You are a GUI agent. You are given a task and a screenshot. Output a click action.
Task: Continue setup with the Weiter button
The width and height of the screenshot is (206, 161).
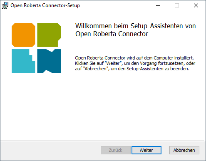pyautogui.click(x=146, y=150)
